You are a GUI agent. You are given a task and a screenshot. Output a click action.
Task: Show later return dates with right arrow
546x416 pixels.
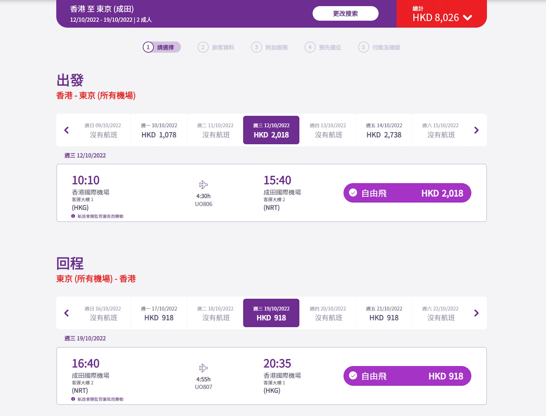pyautogui.click(x=476, y=313)
